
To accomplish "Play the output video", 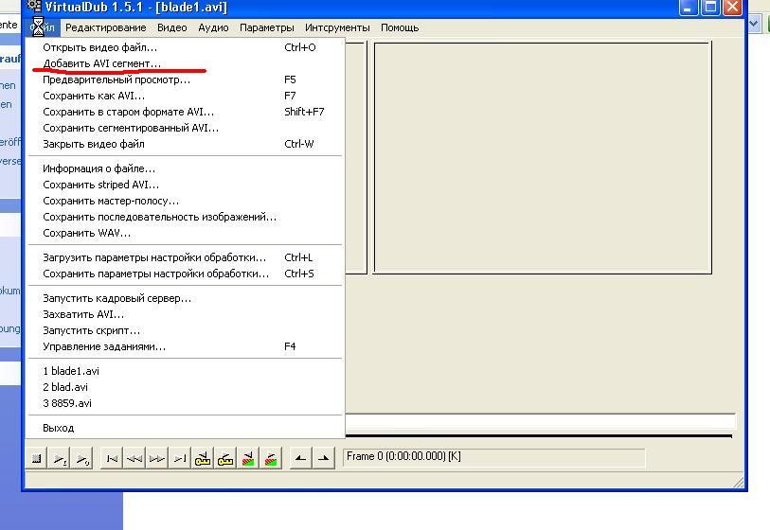I will click(82, 459).
